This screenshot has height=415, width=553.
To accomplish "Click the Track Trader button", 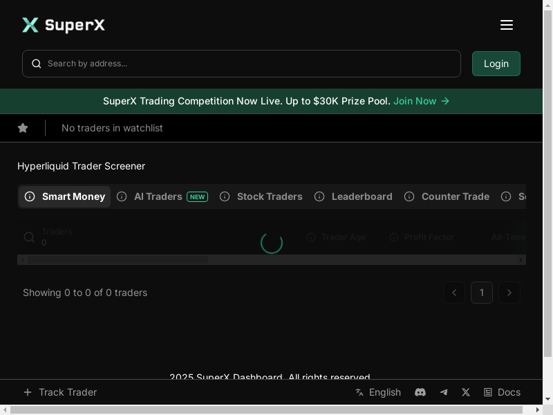I will [60, 392].
